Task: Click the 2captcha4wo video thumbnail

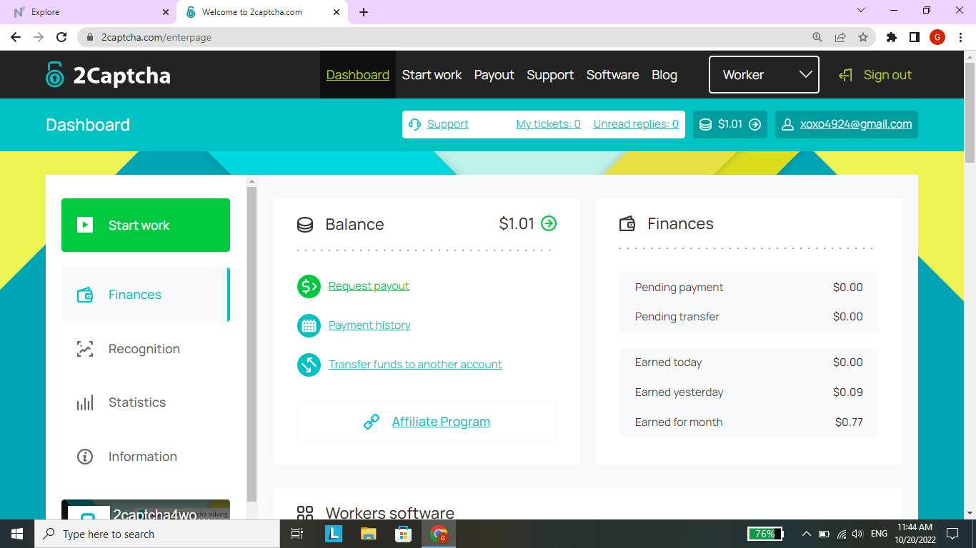Action: (146, 509)
